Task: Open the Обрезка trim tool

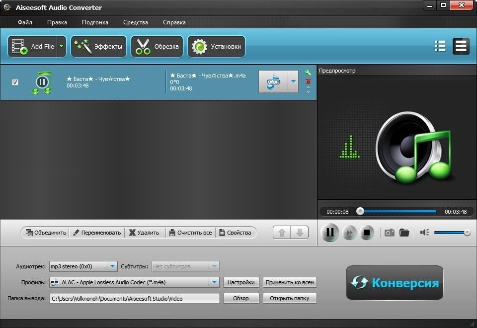Action: tap(157, 47)
